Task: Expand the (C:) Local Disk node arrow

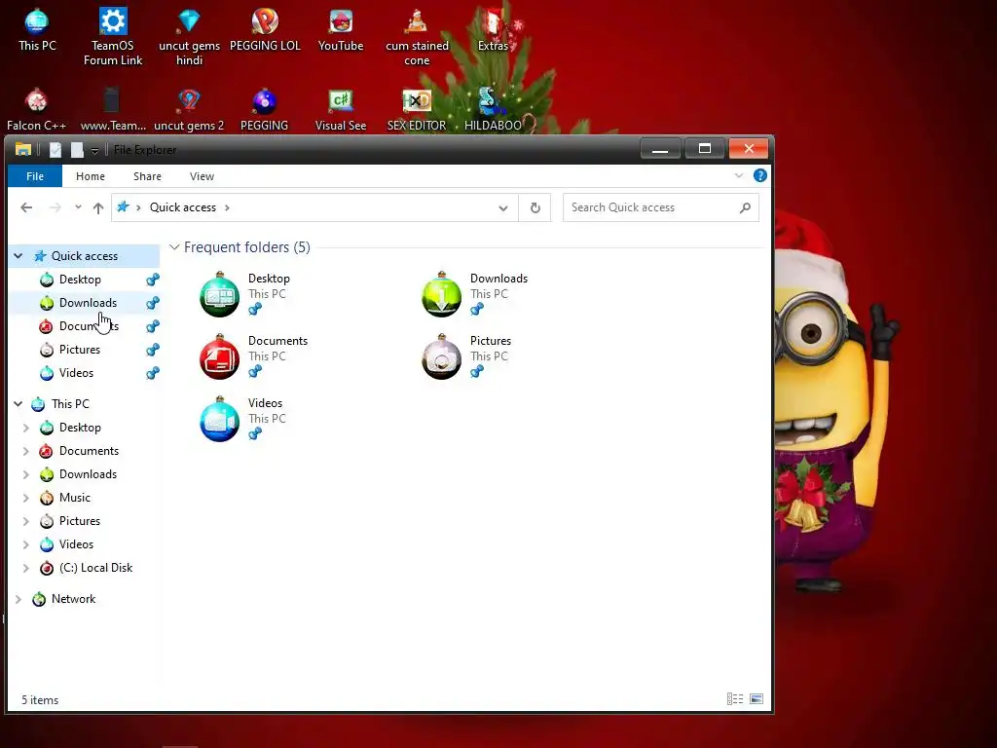Action: coord(26,568)
